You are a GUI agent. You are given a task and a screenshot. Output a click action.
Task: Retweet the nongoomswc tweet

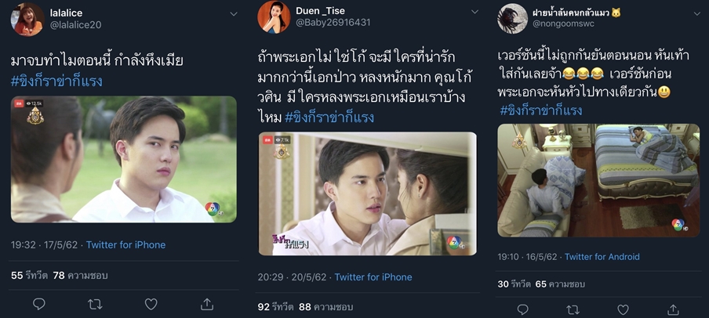(573, 309)
